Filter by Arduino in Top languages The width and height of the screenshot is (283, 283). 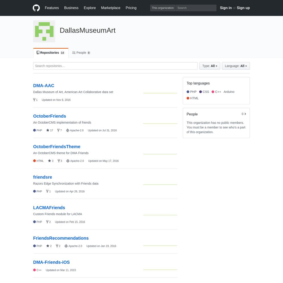(x=229, y=92)
